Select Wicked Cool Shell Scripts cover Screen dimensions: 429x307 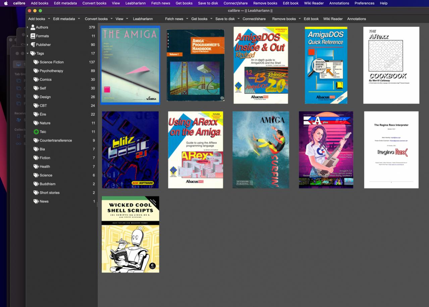point(130,234)
